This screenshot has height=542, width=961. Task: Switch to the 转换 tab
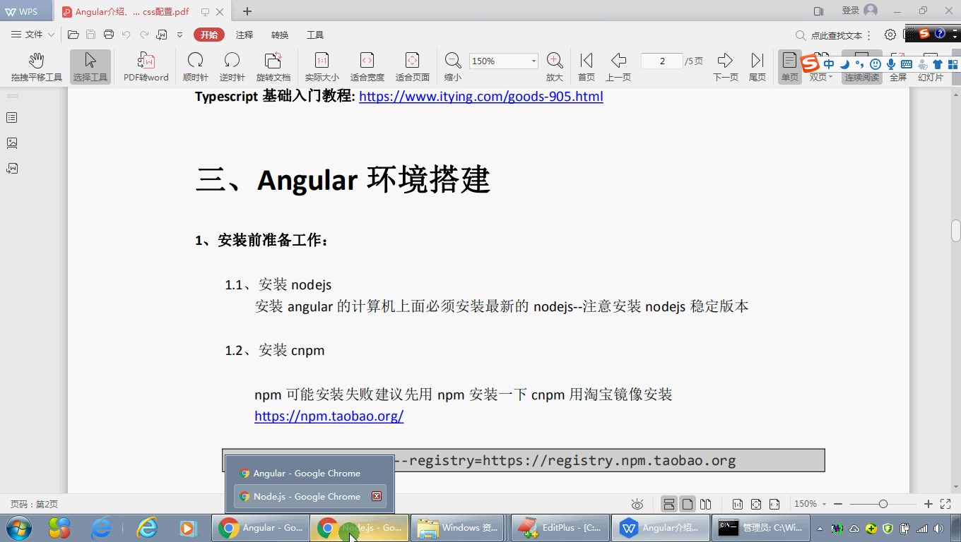pyautogui.click(x=280, y=35)
